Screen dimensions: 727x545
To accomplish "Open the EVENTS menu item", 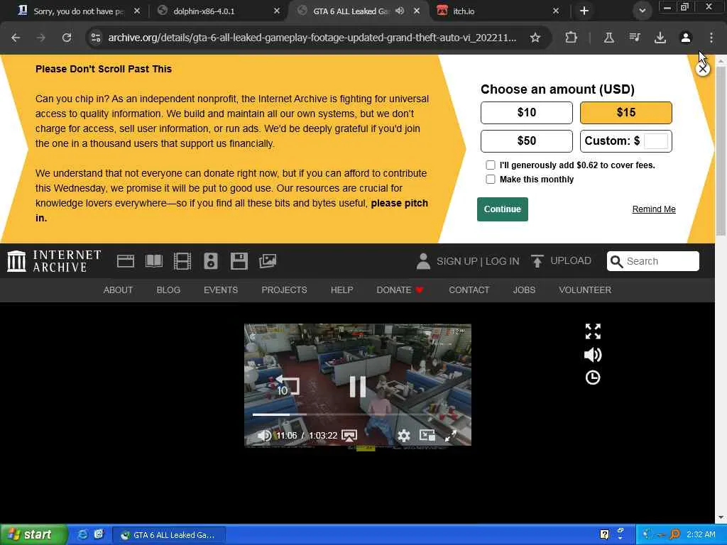I will [221, 290].
